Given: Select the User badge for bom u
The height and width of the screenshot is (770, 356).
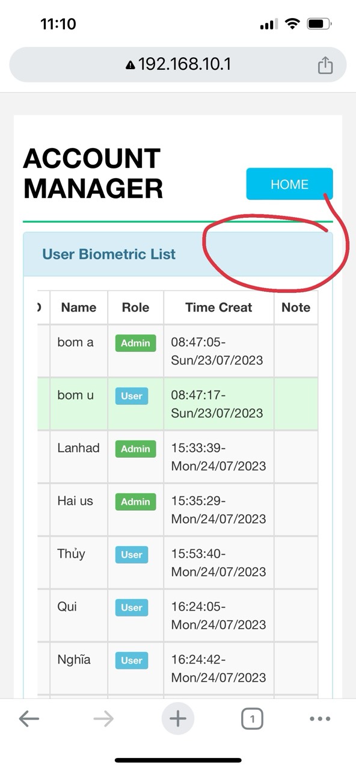Looking at the screenshot, I should coord(132,396).
